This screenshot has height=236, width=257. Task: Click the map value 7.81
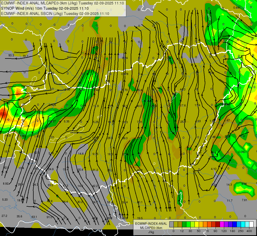coord(245,200)
